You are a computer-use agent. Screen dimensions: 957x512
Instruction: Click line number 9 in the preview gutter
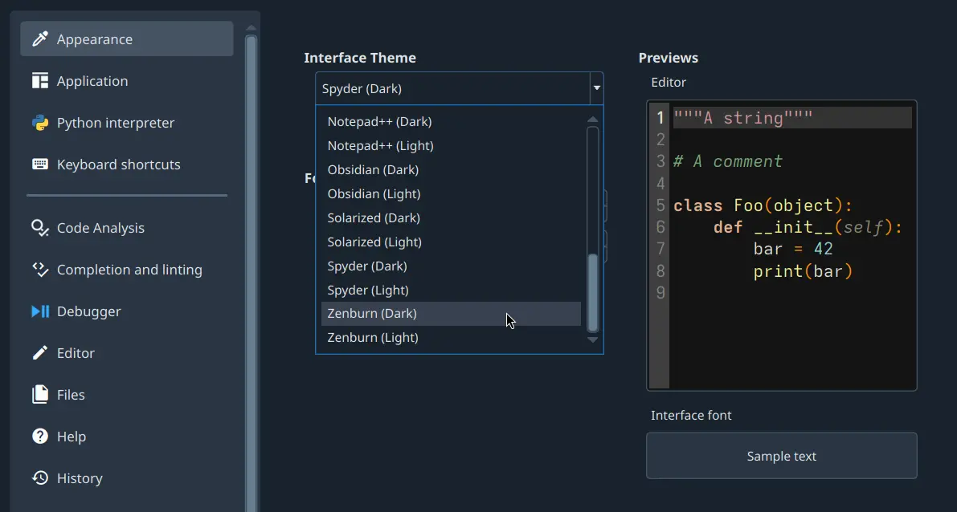point(660,293)
